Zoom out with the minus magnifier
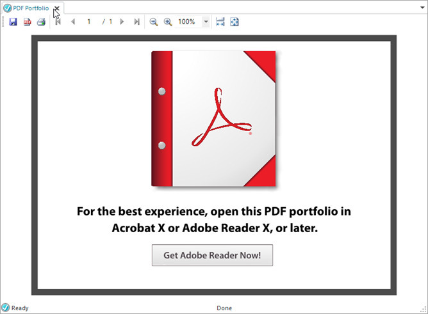 coord(154,22)
